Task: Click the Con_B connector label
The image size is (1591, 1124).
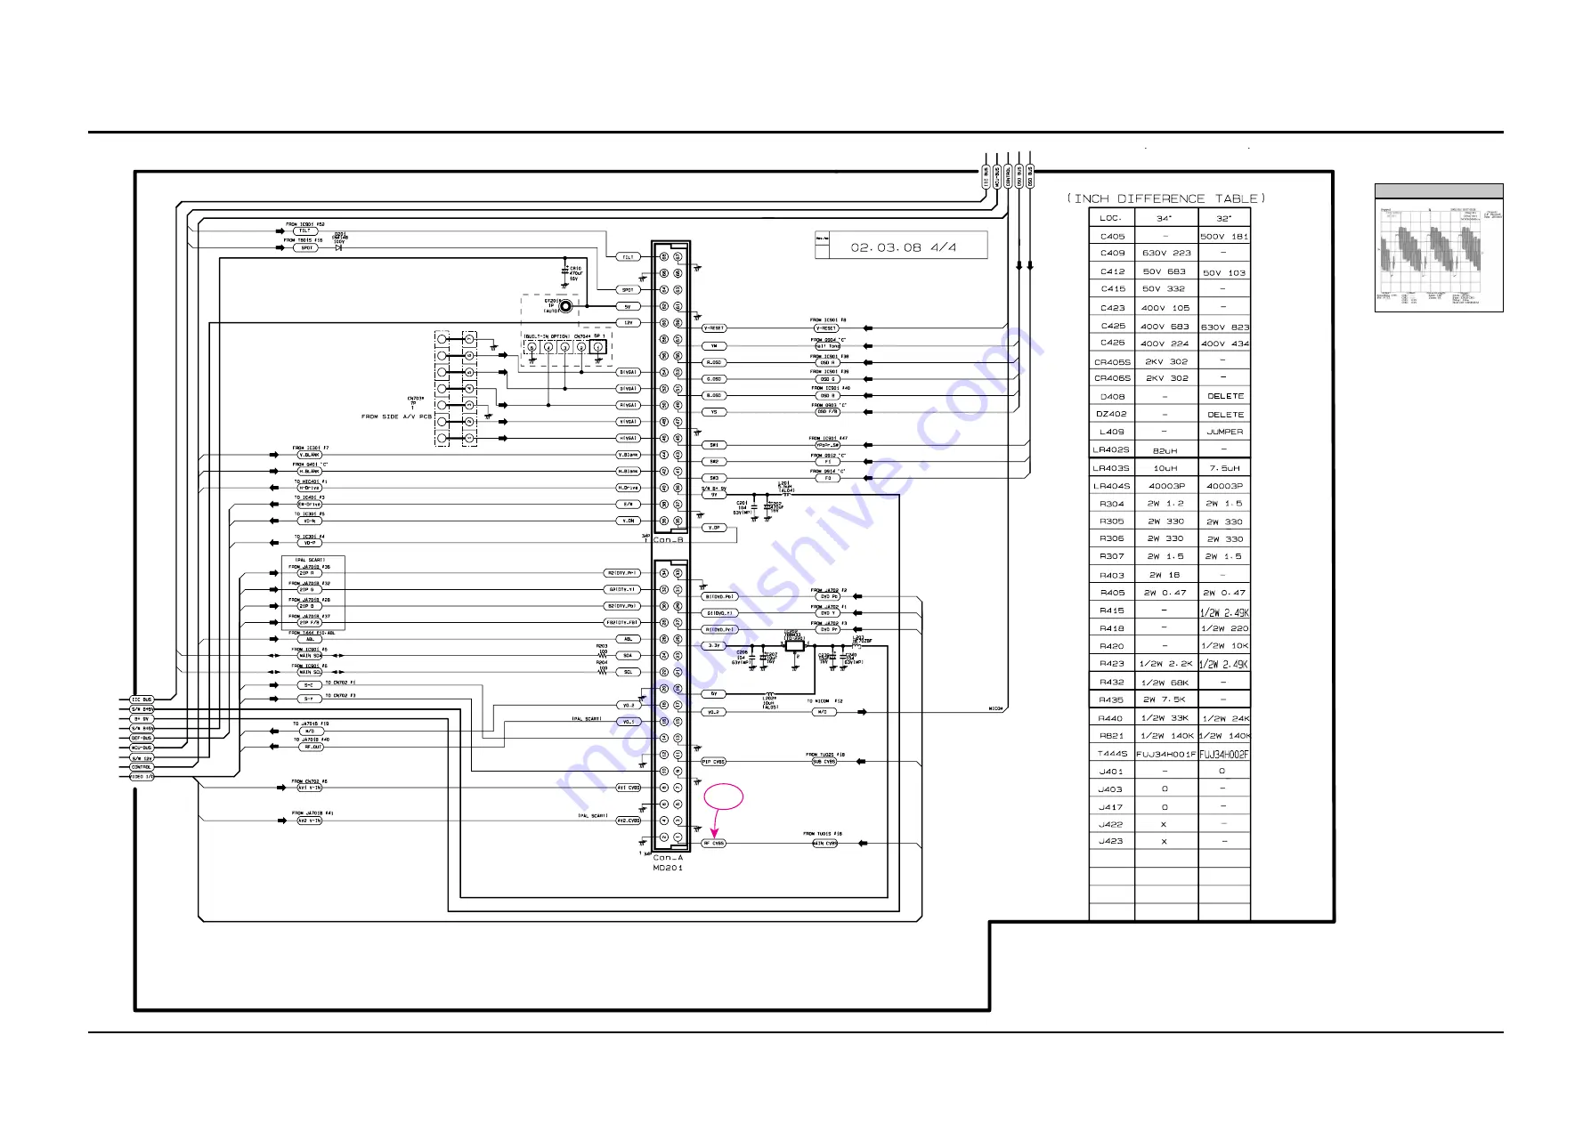Action: point(669,539)
